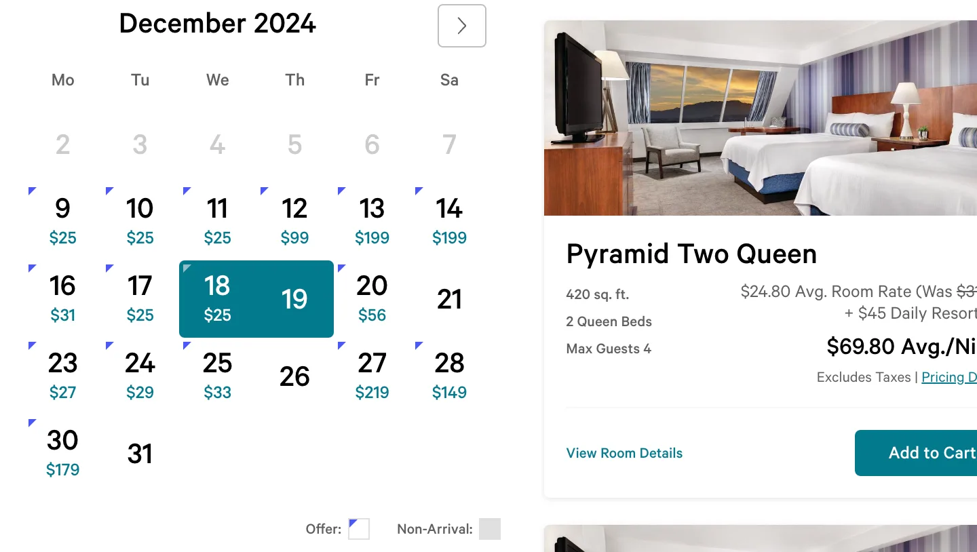Select December 9 at $25

(62, 220)
